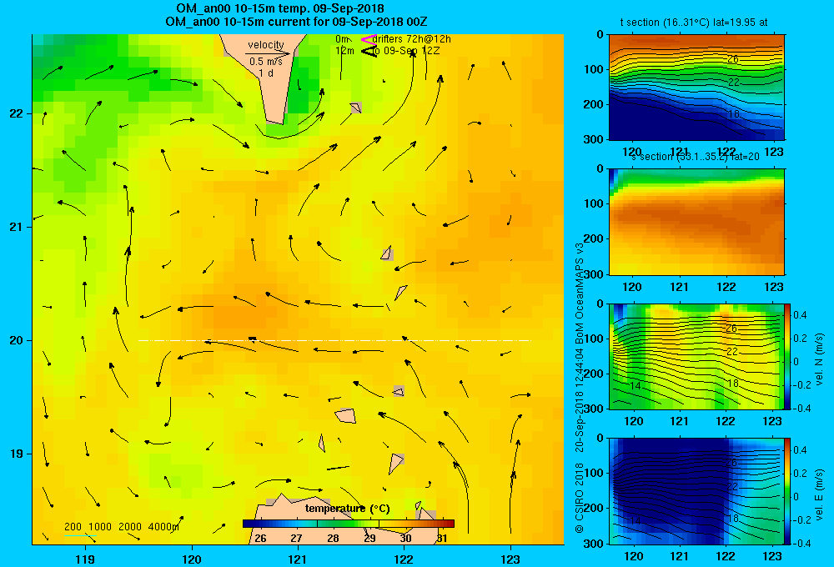Viewport: 834px width, 567px height.
Task: Click the 'to 09-Sep 12Z' legend text
Action: (x=405, y=51)
